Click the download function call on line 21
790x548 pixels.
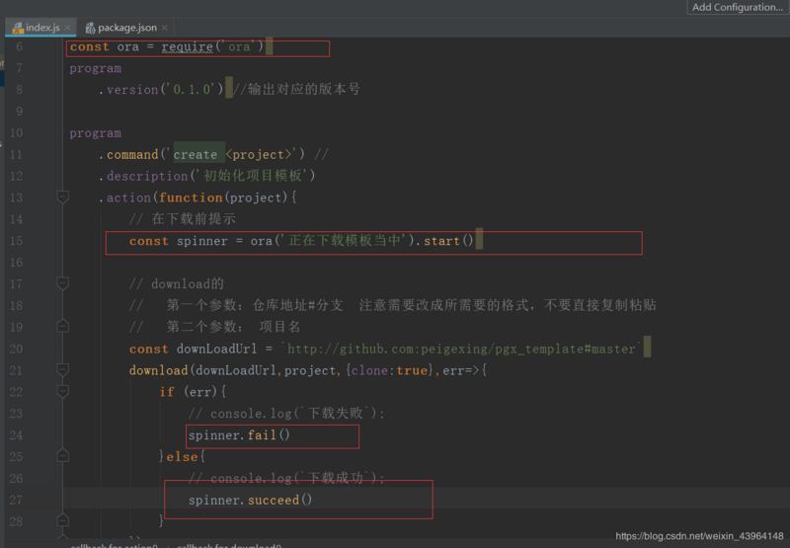(158, 370)
